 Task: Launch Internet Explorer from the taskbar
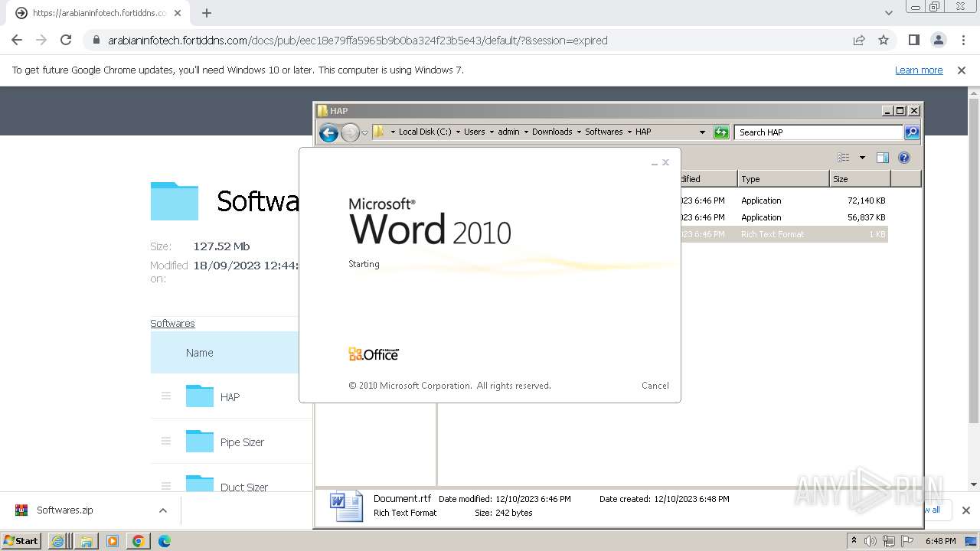58,540
